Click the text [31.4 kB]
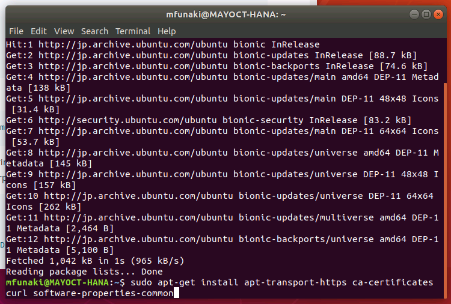Viewport: 451px width, 304px height. coord(35,110)
